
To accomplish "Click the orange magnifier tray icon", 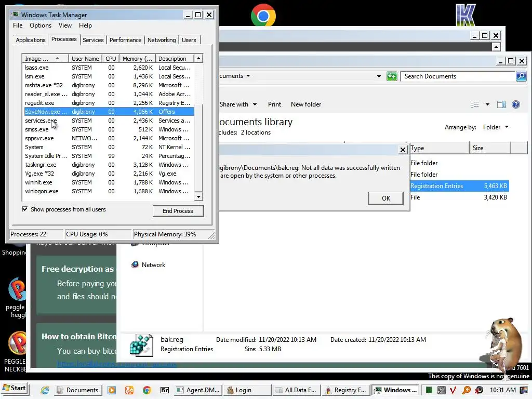I will pyautogui.click(x=467, y=390).
